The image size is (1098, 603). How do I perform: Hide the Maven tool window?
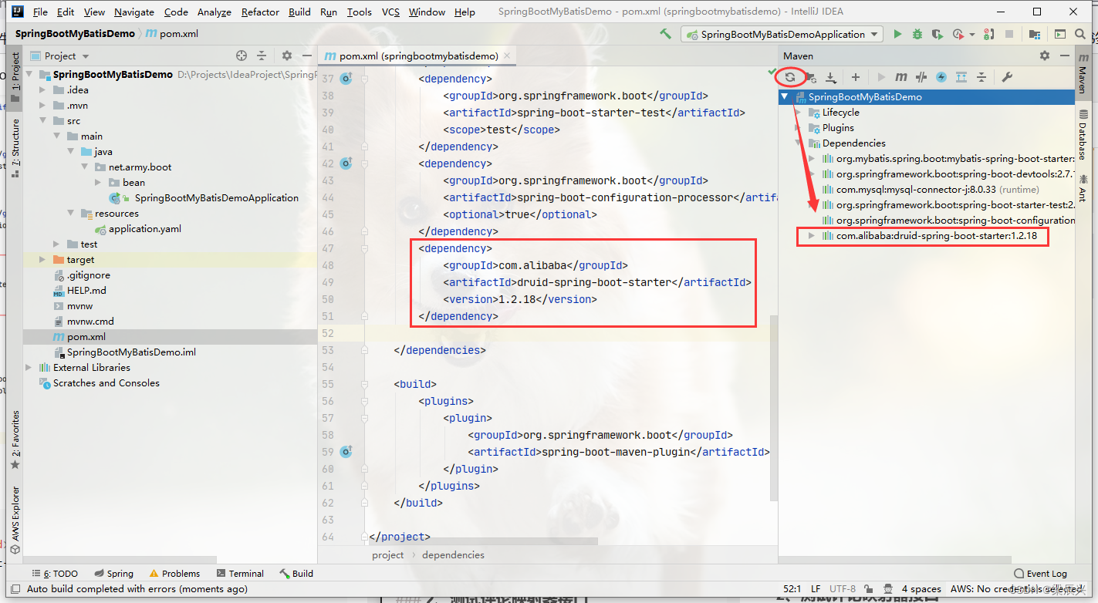[1066, 56]
